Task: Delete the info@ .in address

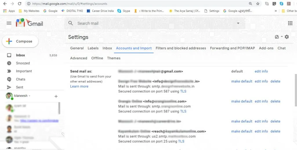Action: point(276,81)
